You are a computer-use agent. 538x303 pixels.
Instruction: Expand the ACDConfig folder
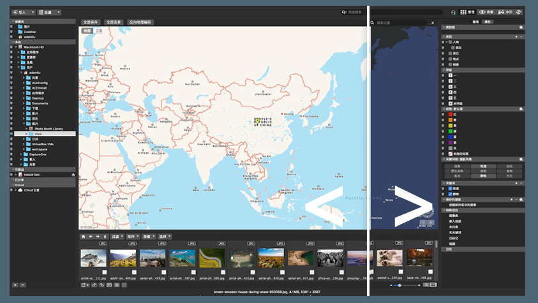24,83
